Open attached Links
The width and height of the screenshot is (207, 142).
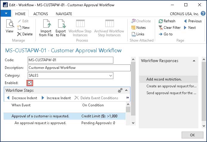[138, 34]
